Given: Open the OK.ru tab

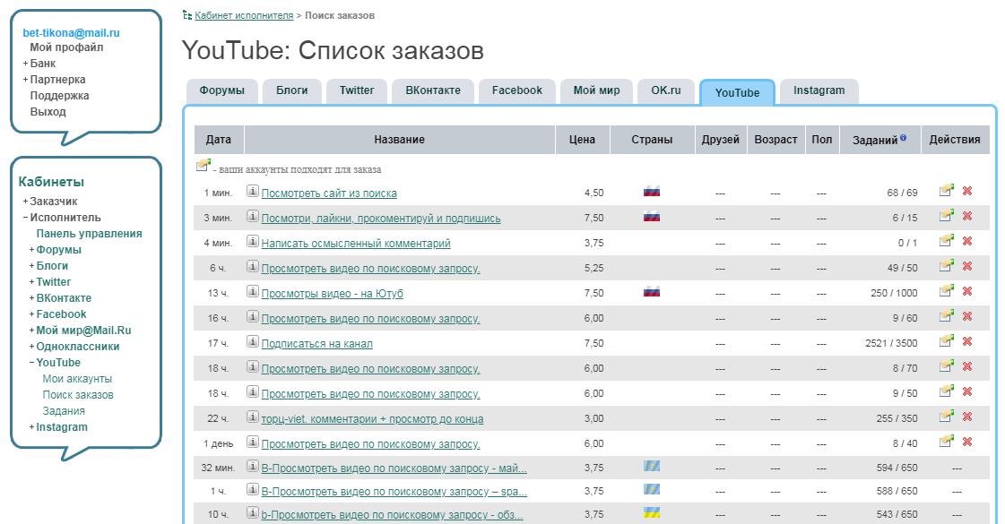Looking at the screenshot, I should click(666, 91).
